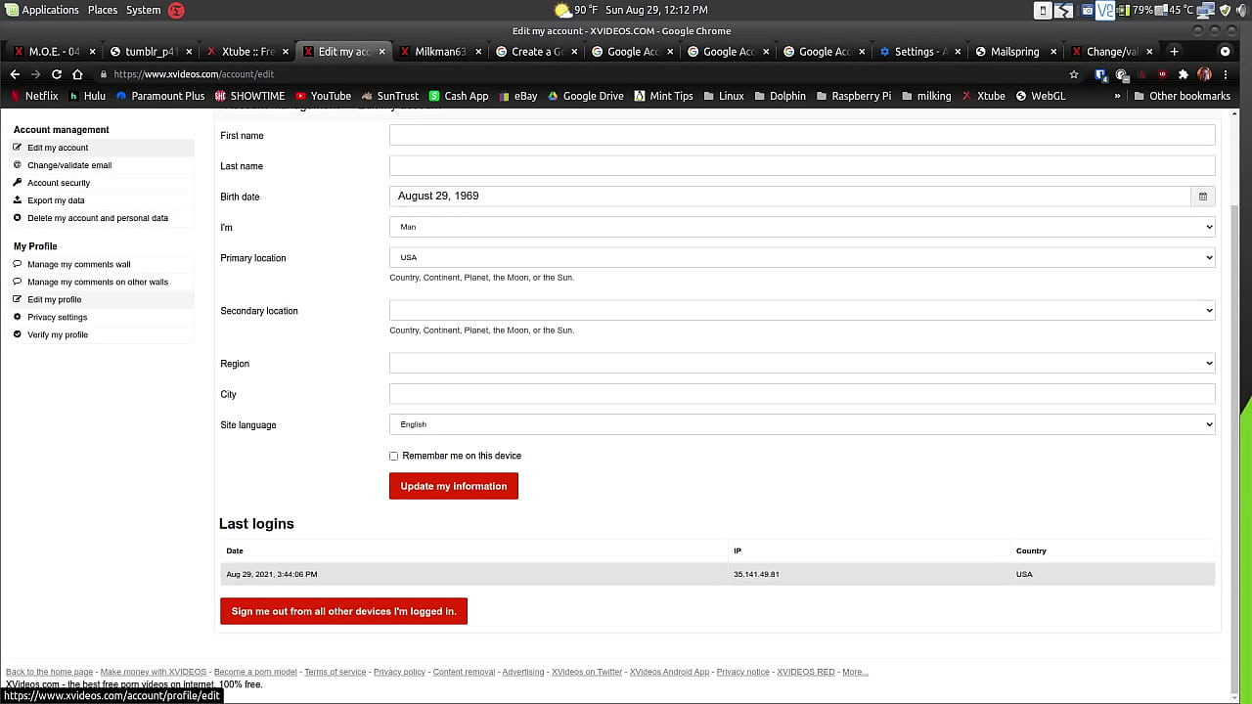Click the First name input field
The image size is (1252, 704).
tap(801, 136)
